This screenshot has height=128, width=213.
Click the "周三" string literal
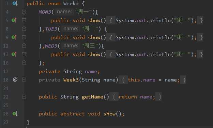(x=90, y=46)
